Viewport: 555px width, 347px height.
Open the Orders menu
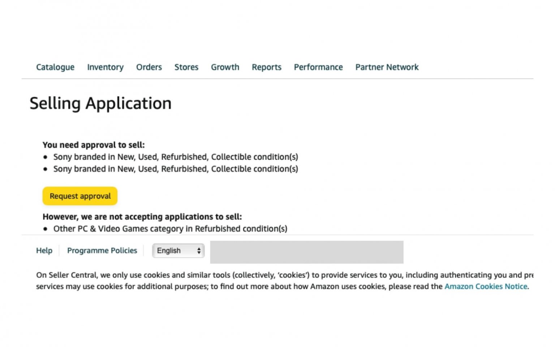[x=149, y=67]
